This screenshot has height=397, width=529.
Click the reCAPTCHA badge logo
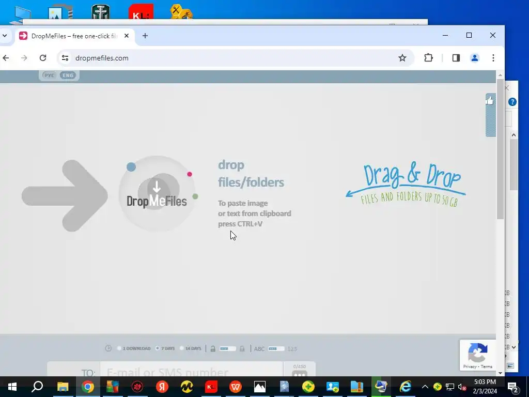(477, 353)
